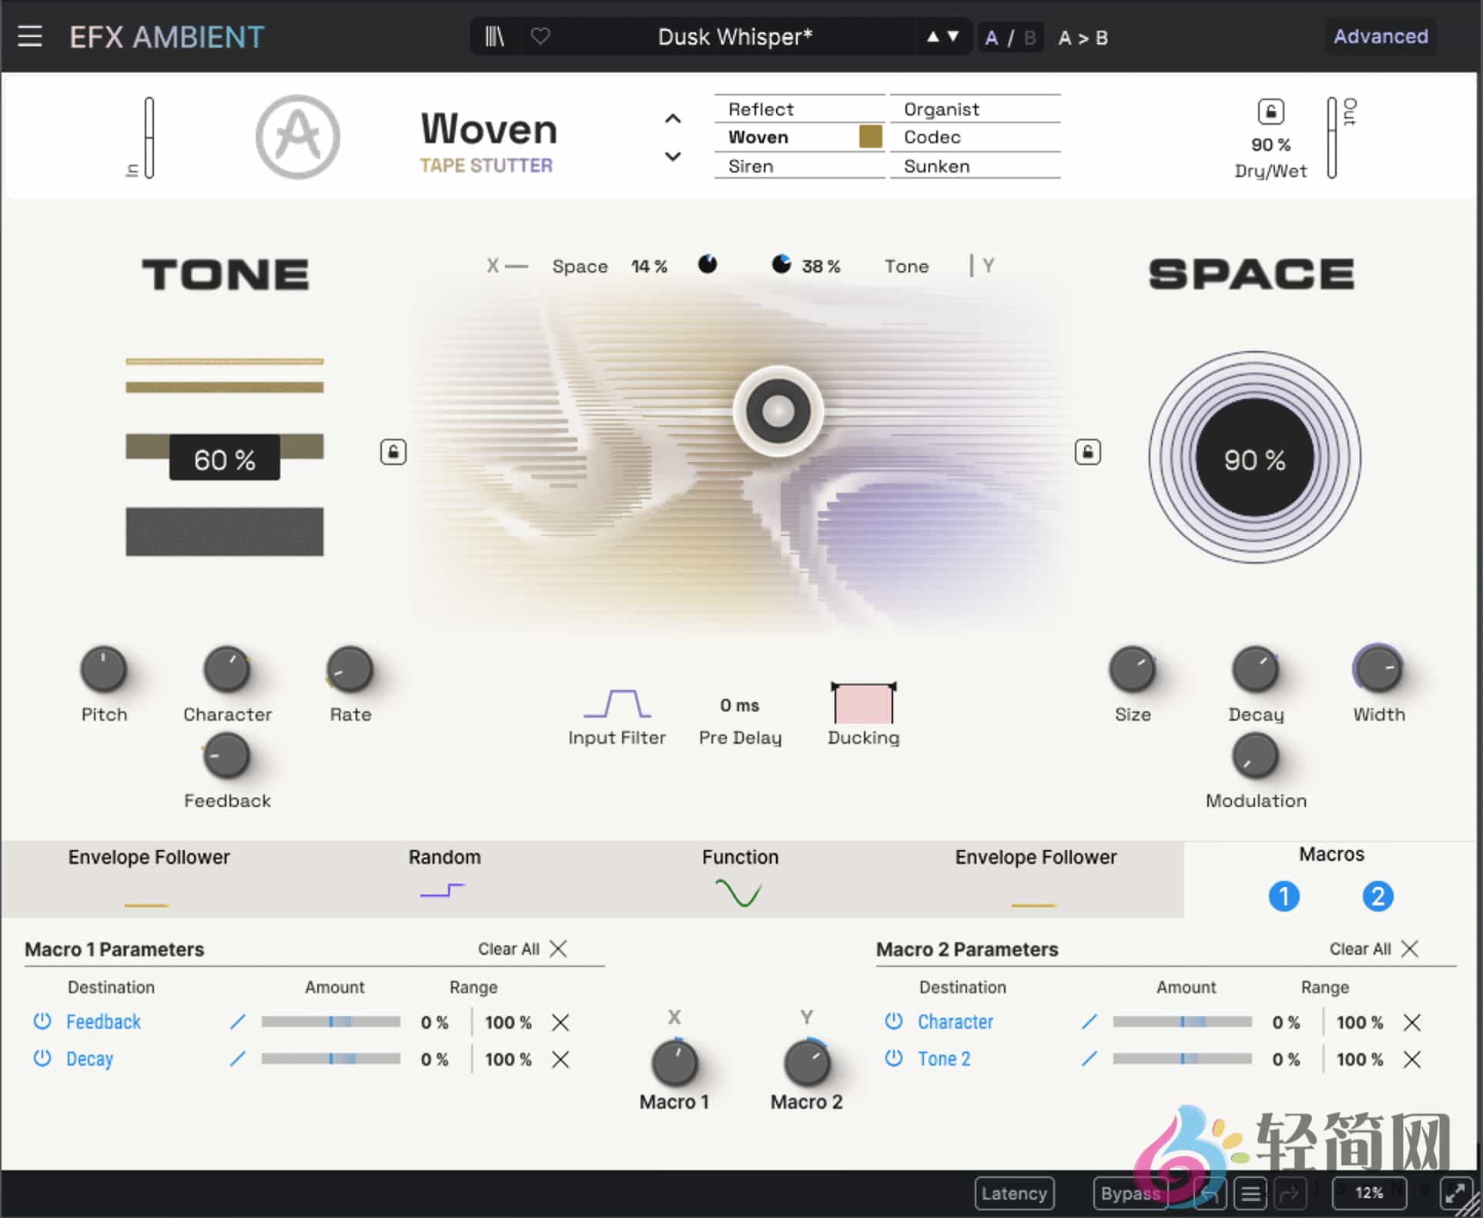Image resolution: width=1483 pixels, height=1218 pixels.
Task: Open the preset library browser icon
Action: click(494, 36)
